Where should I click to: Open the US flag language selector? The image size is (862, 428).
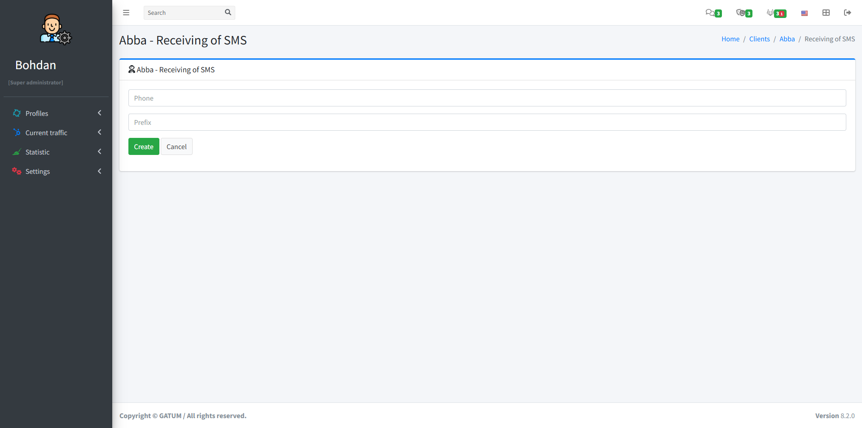click(805, 13)
